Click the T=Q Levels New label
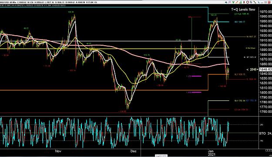Viewport: 272px width, 157px height. point(243,10)
